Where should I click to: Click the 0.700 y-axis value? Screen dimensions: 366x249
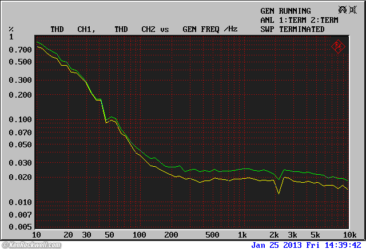pyautogui.click(x=20, y=50)
